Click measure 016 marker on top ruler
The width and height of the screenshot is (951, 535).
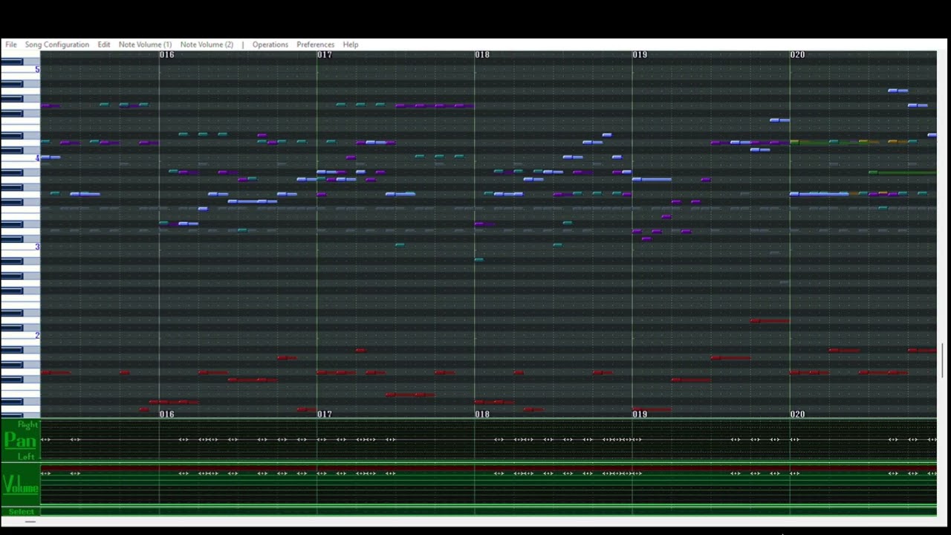[x=167, y=55]
